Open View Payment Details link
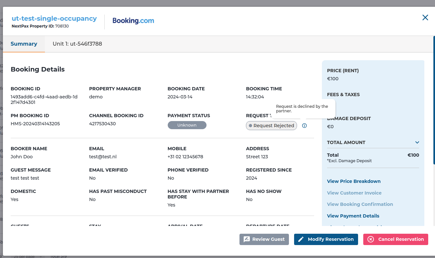The image size is (435, 258). pyautogui.click(x=353, y=216)
